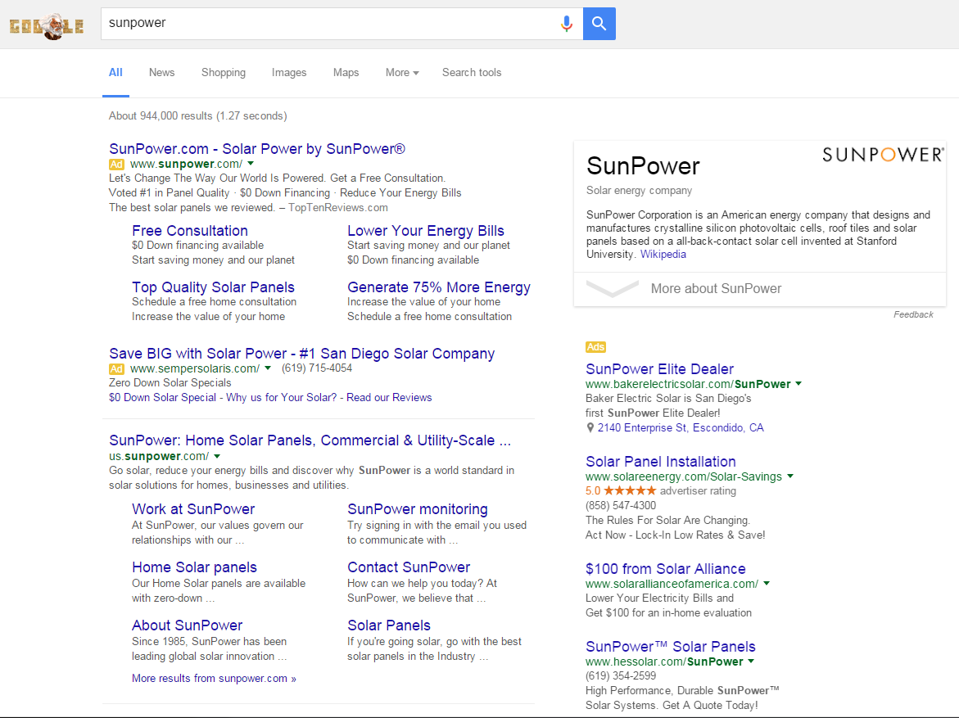Click the TopTenReviews.com citation text
The image size is (959, 718).
pyautogui.click(x=338, y=207)
